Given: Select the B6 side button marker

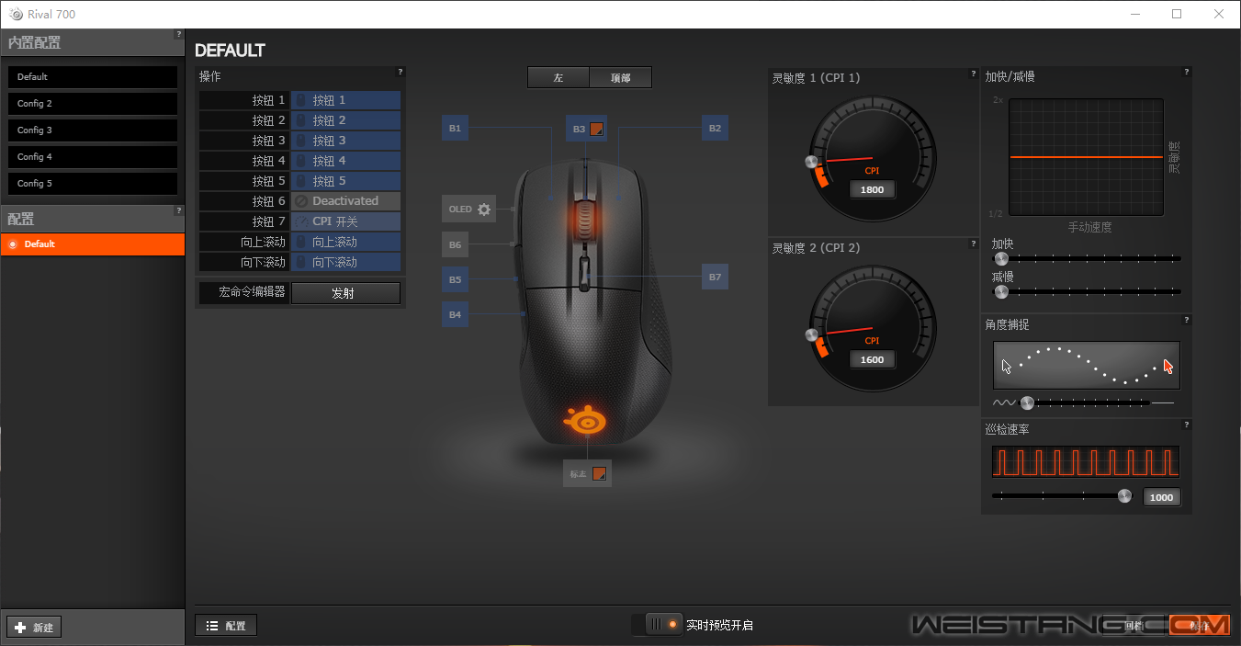Looking at the screenshot, I should pos(455,245).
